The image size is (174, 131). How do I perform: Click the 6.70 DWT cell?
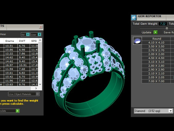click(x=24, y=77)
